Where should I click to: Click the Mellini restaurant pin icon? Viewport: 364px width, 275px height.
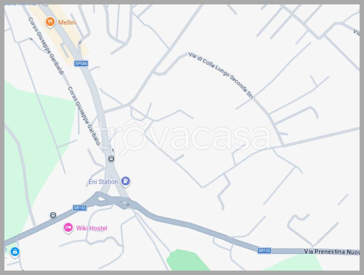[50, 22]
